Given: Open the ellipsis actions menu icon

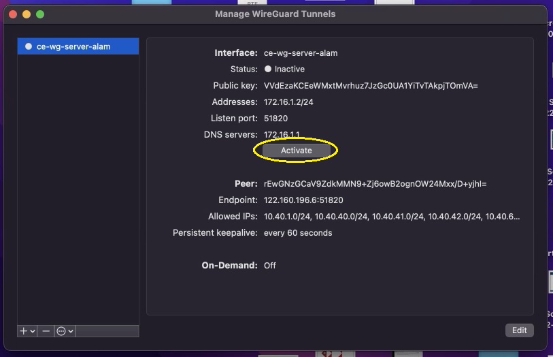Looking at the screenshot, I should tap(61, 331).
